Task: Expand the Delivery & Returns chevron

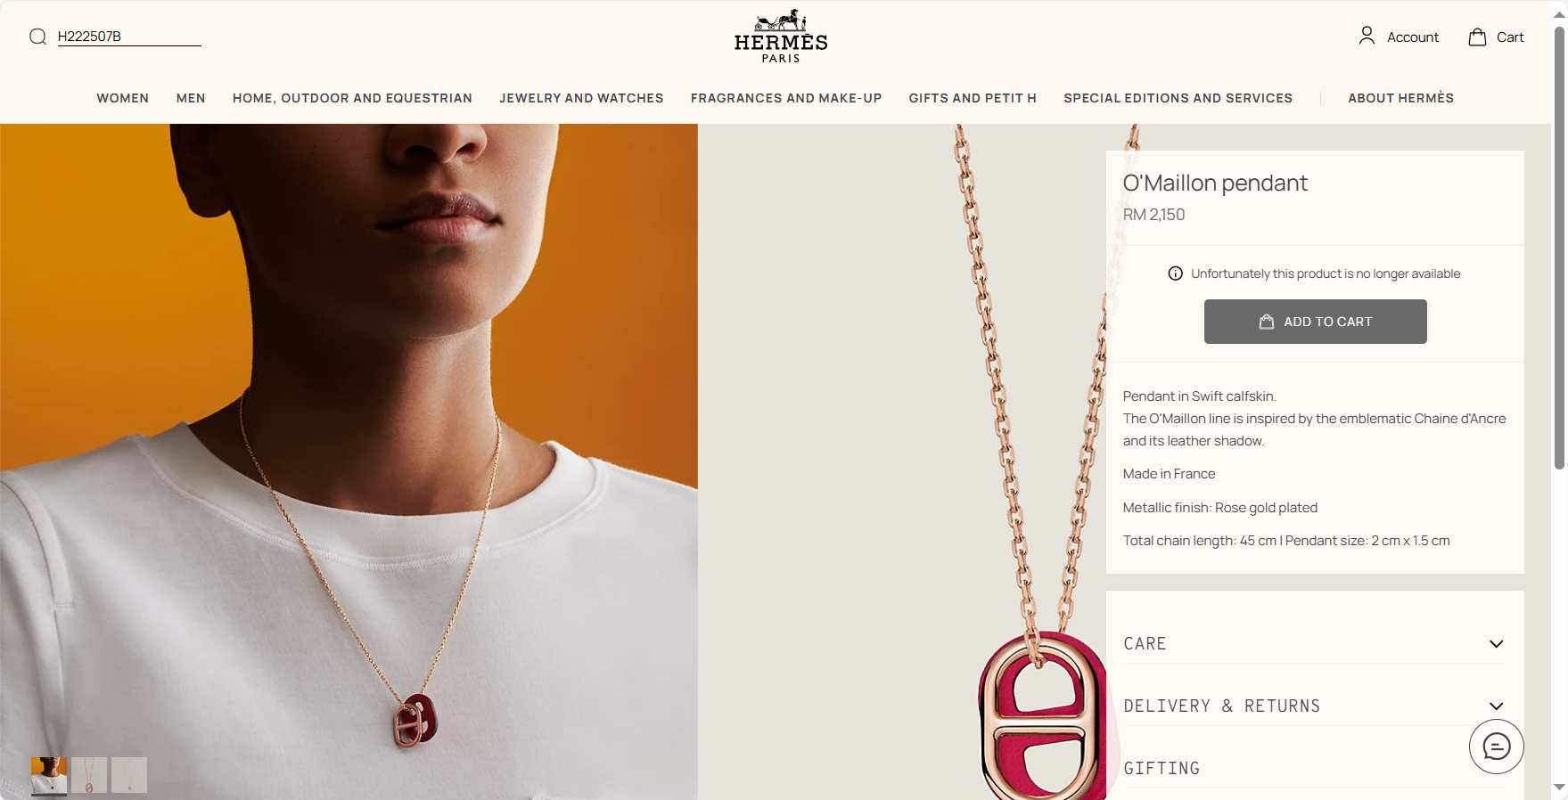Action: click(1497, 706)
